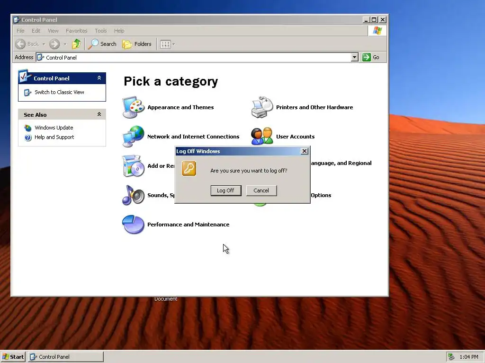Collapse the Control Panel sidebar section
Viewport: 485px width, 363px height.
coord(99,78)
